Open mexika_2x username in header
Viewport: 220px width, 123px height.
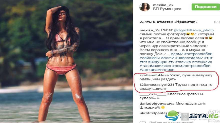coord(163,5)
